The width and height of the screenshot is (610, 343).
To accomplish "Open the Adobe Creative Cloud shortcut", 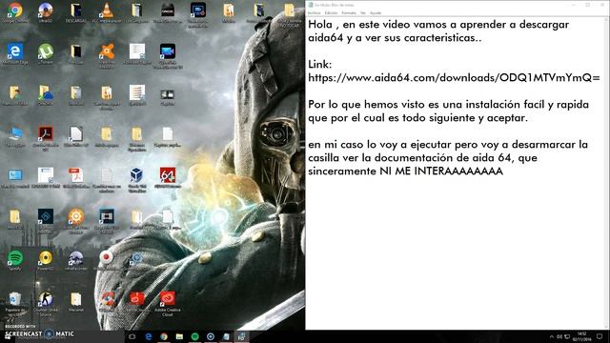I will tap(168, 303).
